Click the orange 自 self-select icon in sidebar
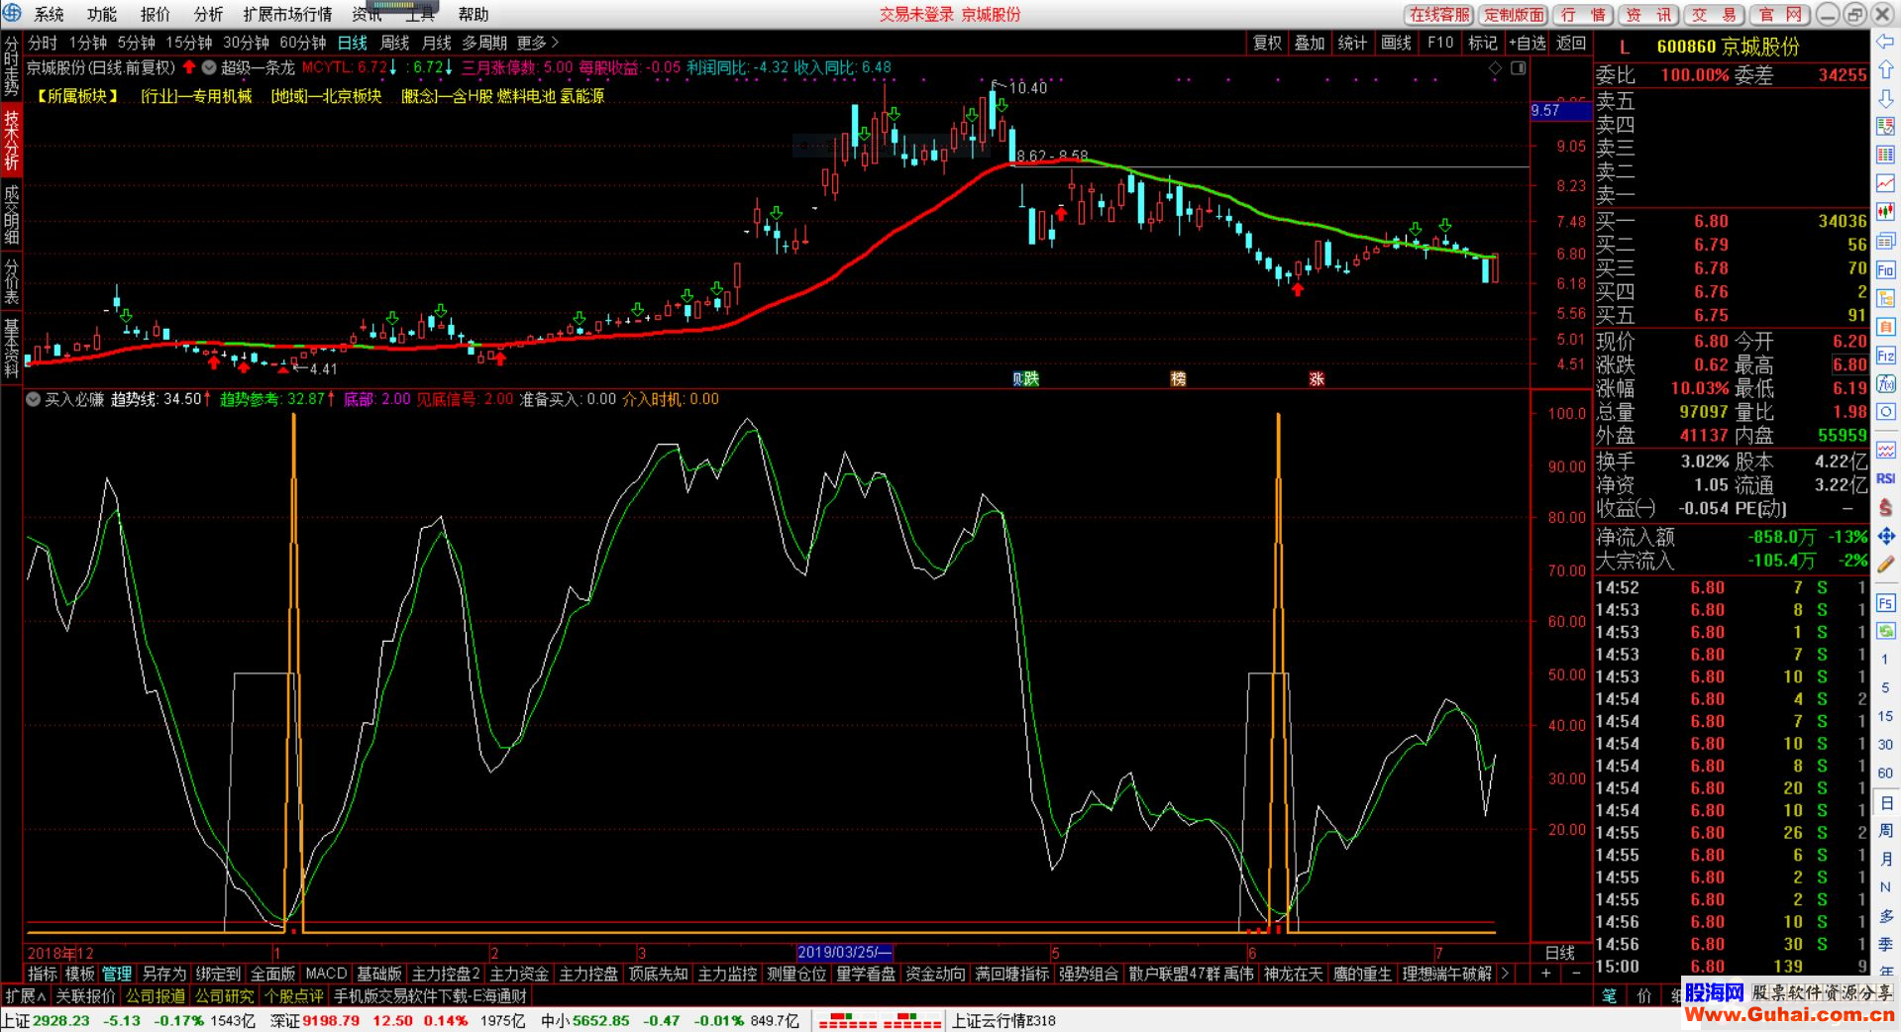The image size is (1901, 1032). tap(1885, 328)
